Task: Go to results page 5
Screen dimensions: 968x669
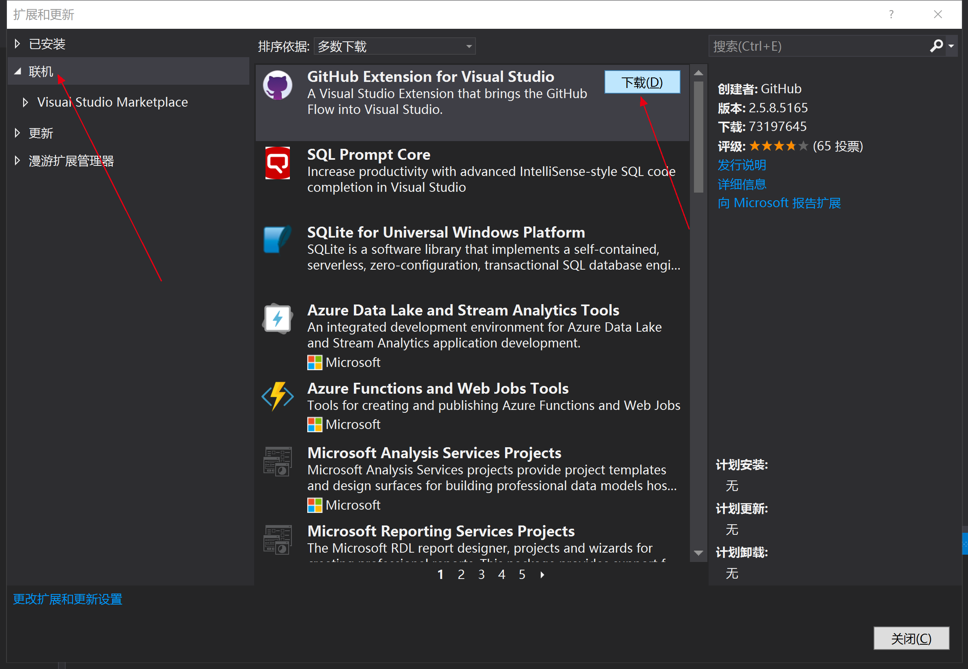Action: 522,575
